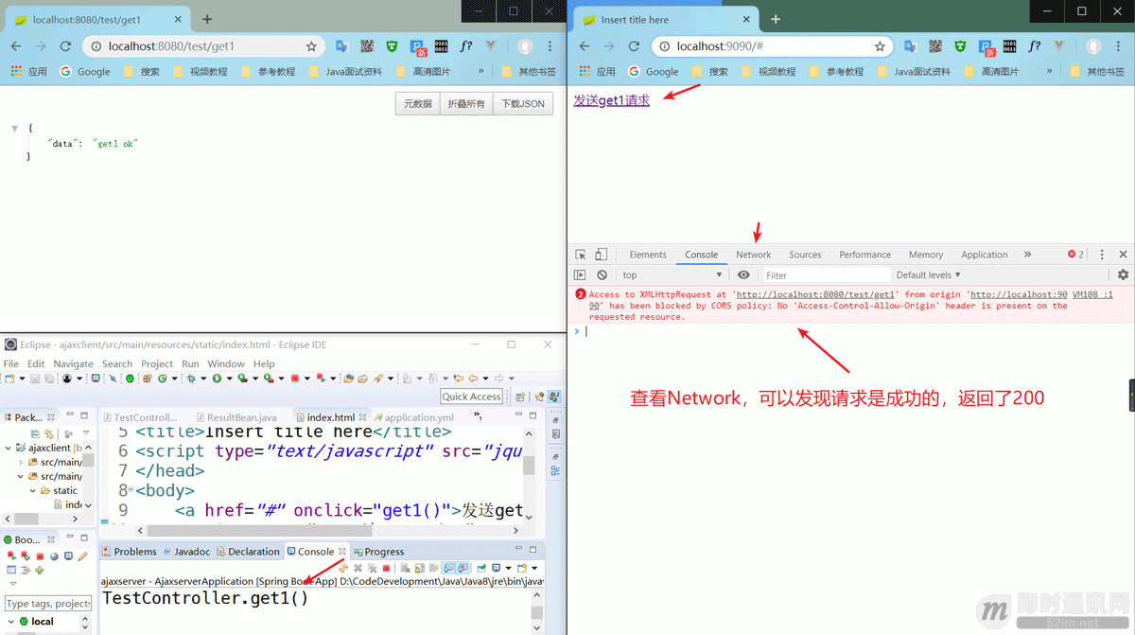The height and width of the screenshot is (635, 1135).
Task: Click the 下载JSON button on the JSON viewer
Action: pos(522,104)
